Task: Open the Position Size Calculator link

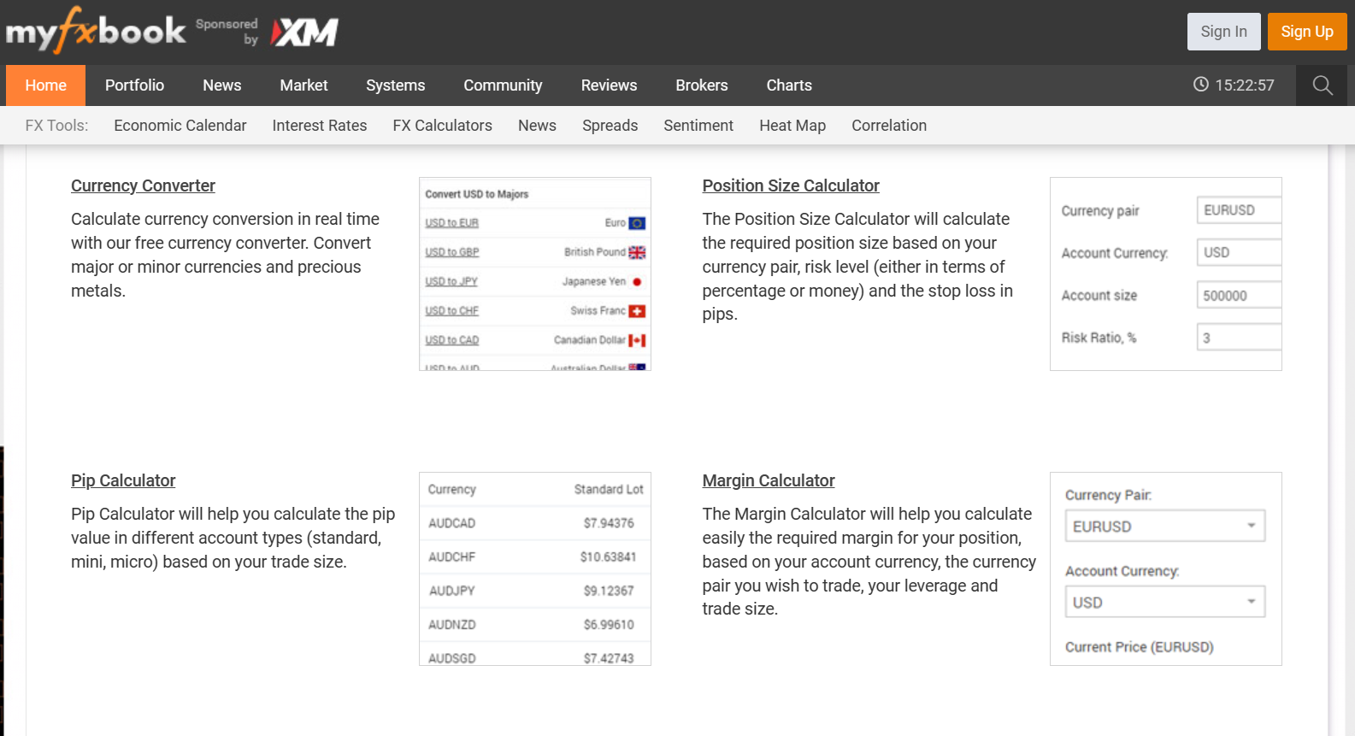Action: (790, 185)
